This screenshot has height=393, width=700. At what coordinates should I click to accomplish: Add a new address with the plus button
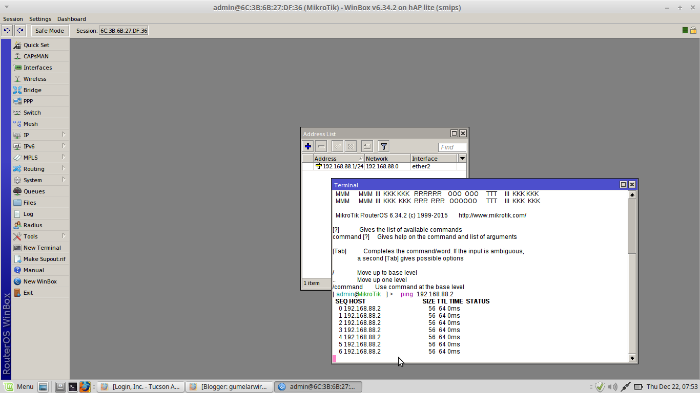308,147
